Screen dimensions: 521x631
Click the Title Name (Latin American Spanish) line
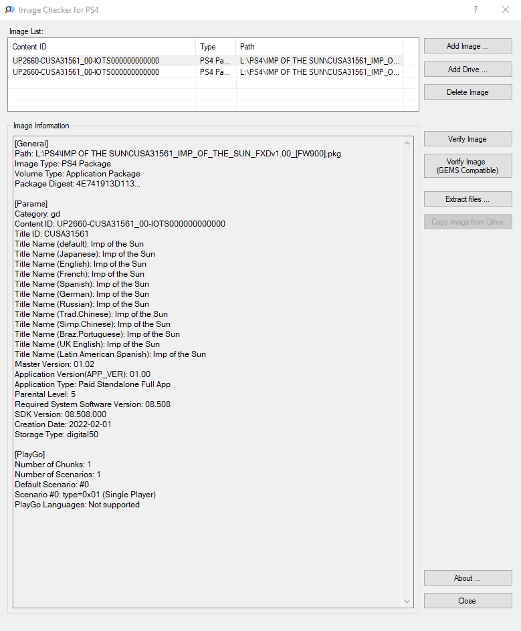coord(110,354)
